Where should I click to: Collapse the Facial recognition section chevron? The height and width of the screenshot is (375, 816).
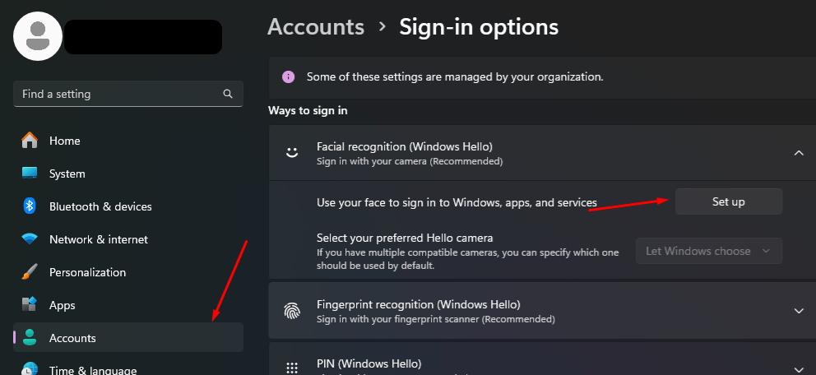tap(798, 152)
